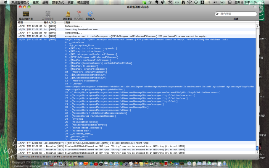Viewport: 269px width, 168px height.
Task: Open the iChat speech bubble Dock icon
Action: [x=81, y=164]
